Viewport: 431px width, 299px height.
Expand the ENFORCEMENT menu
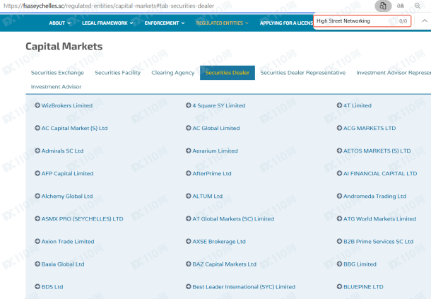click(x=164, y=23)
